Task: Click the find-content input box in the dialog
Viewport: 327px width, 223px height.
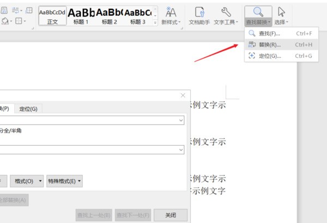Action: [x=92, y=120]
